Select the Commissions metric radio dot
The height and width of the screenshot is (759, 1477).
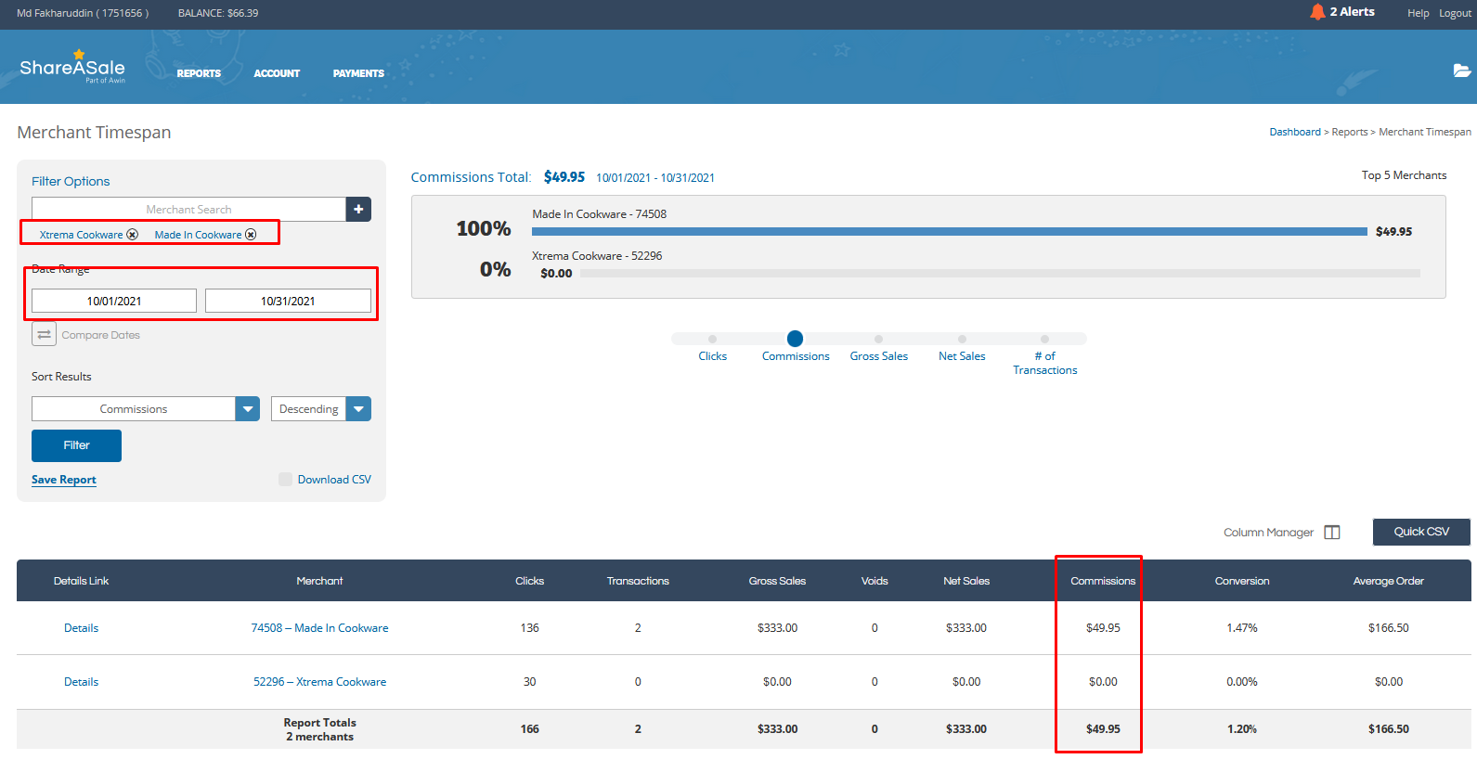coord(795,339)
